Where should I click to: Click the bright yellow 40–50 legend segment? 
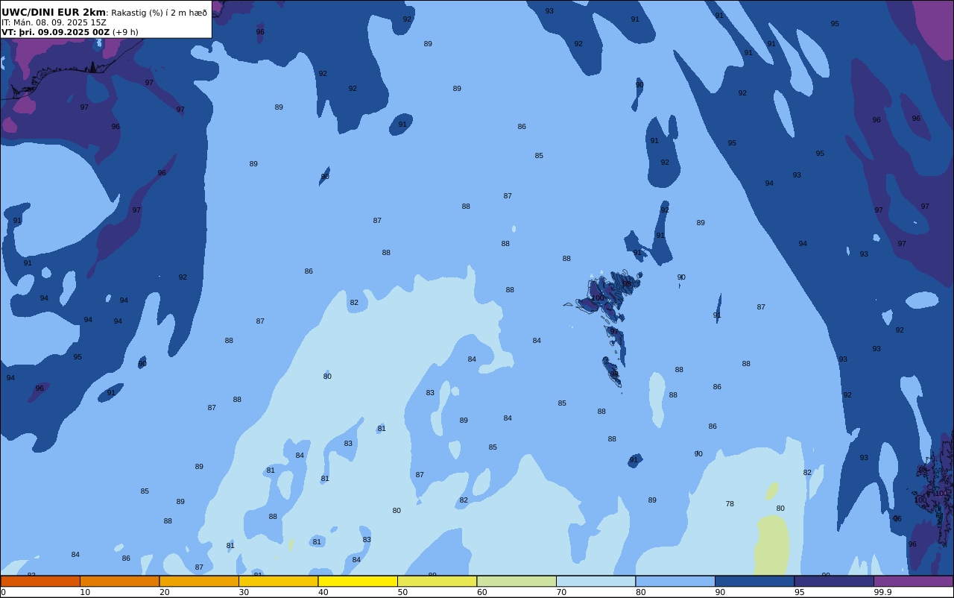(358, 581)
